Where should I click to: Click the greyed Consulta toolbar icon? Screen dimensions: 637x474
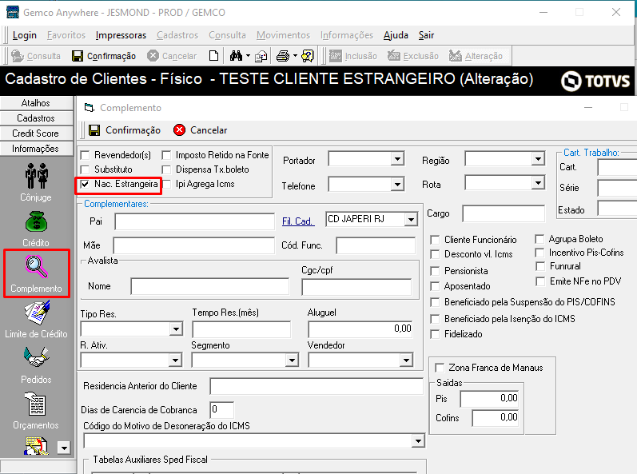click(18, 56)
